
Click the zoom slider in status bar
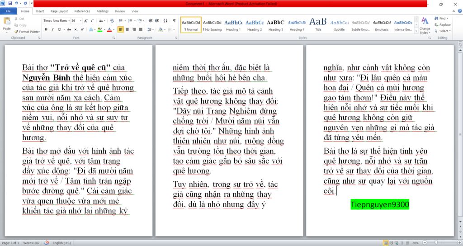(x=435, y=243)
